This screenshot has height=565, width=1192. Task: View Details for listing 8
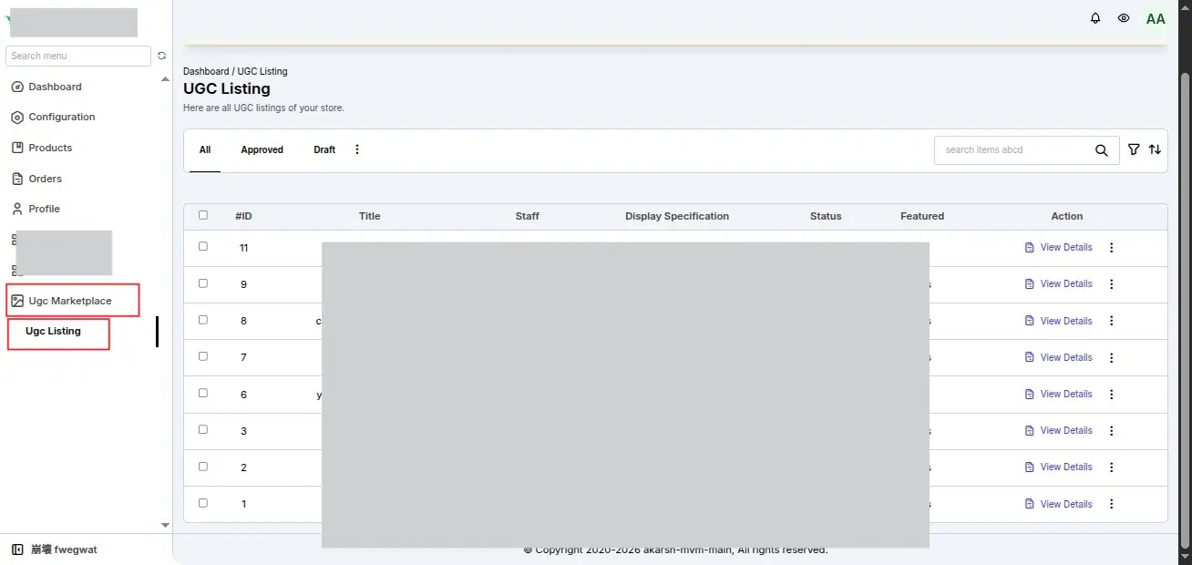(1058, 321)
